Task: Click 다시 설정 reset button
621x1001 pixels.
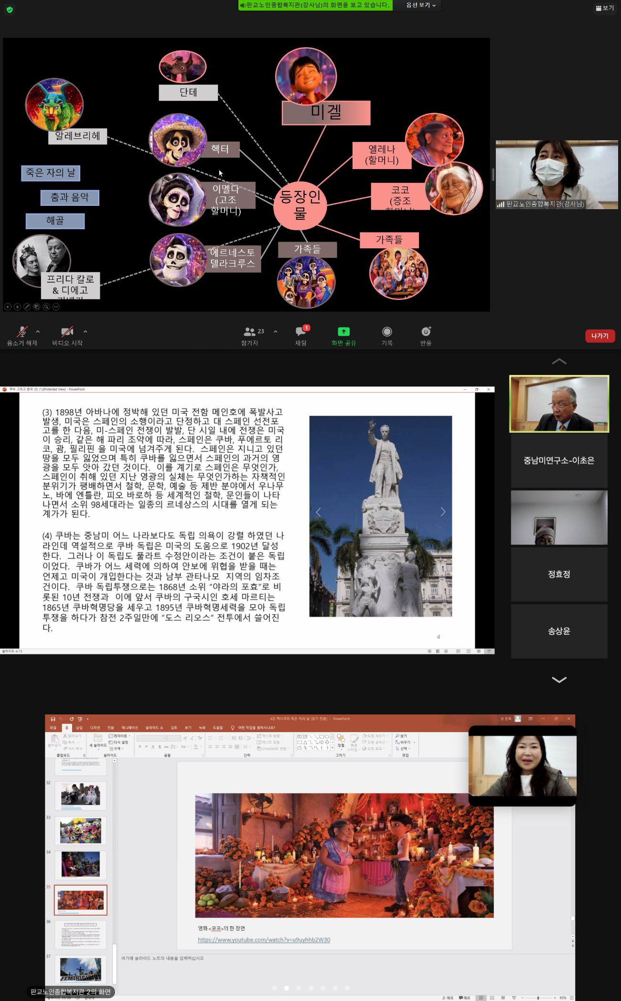Action: click(x=118, y=742)
